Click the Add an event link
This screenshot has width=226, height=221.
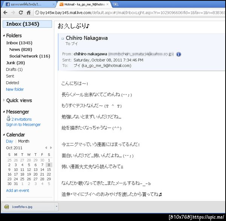pos(17,191)
